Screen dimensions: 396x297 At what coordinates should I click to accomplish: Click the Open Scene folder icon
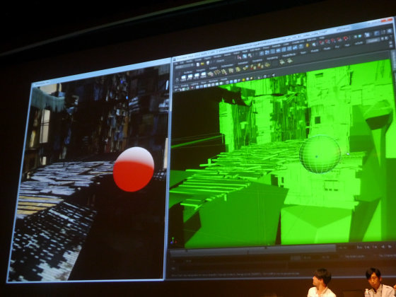coord(202,64)
